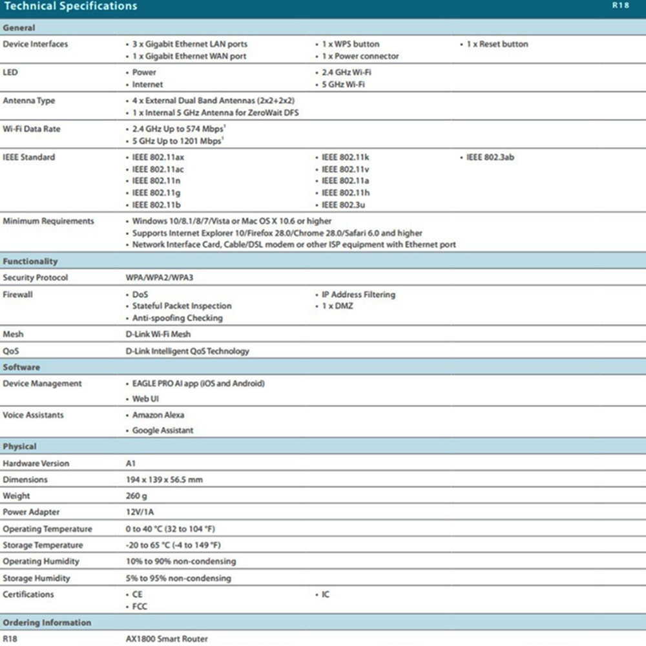Click D-Link Wi-Fi Mesh value

tap(158, 334)
